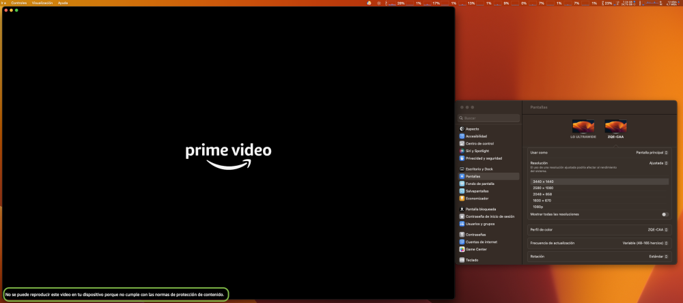Viewport: 683px width, 303px height.
Task: Open Contraseña de inicio de sesión icon
Action: 462,216
